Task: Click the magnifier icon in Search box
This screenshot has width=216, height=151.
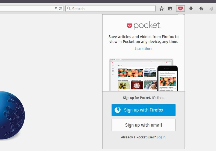Action: [69, 8]
